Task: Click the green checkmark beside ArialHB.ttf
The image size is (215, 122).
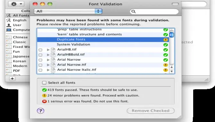Action: click(x=166, y=50)
